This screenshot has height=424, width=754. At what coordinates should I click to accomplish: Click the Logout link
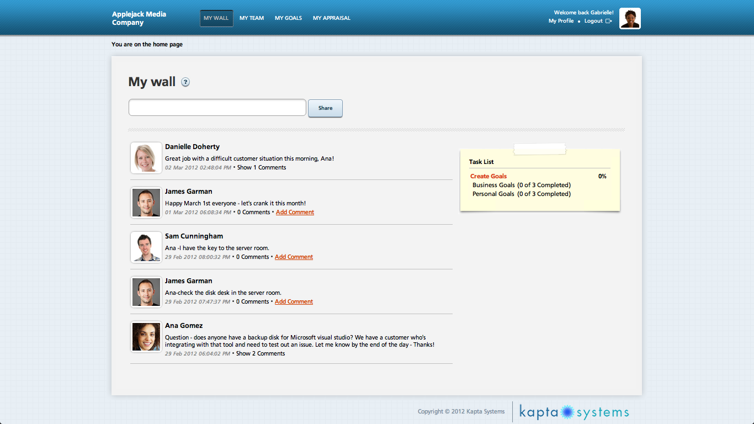pos(593,21)
